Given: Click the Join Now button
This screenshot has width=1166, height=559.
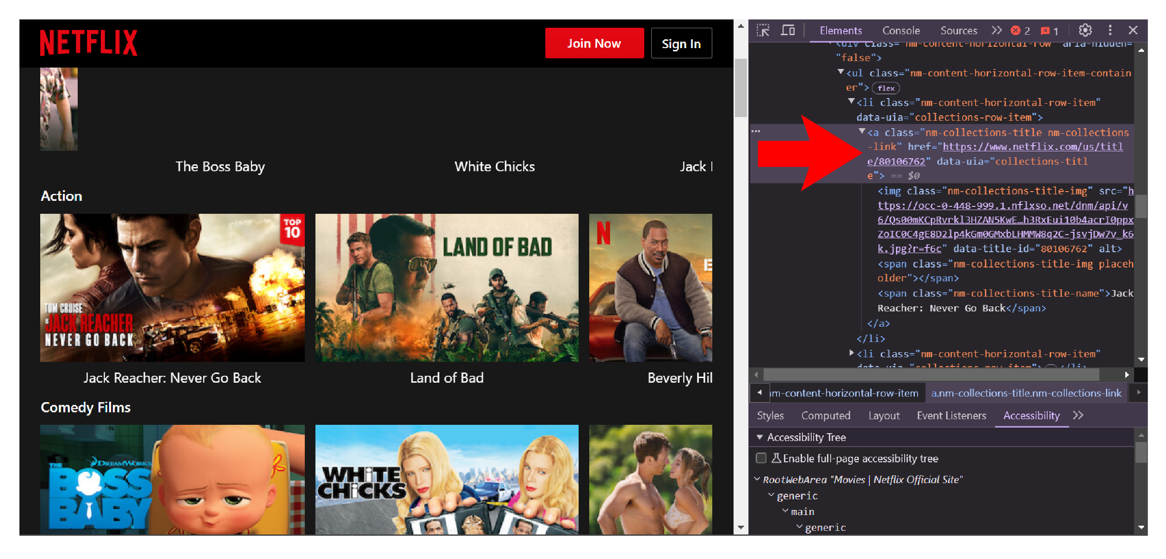Looking at the screenshot, I should (594, 43).
